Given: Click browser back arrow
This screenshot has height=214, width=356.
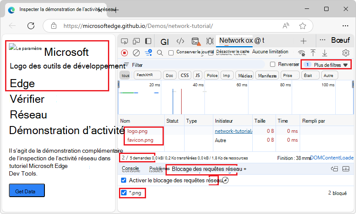Looking at the screenshot, I should pyautogui.click(x=12, y=26).
